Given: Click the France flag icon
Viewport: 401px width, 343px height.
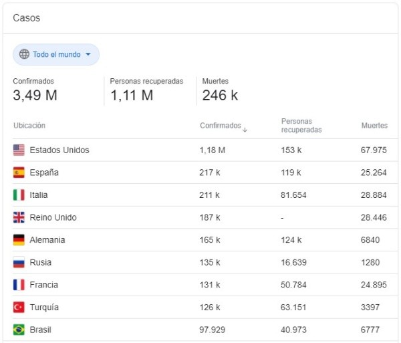Looking at the screenshot, I should pyautogui.click(x=19, y=285).
